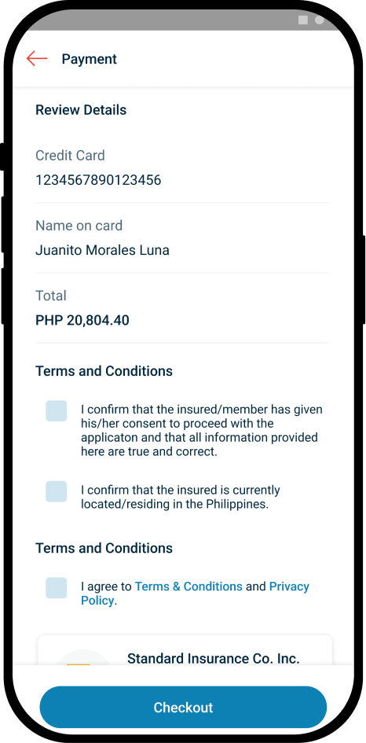Tap the Payment screen title
The image size is (366, 743).
tap(89, 59)
